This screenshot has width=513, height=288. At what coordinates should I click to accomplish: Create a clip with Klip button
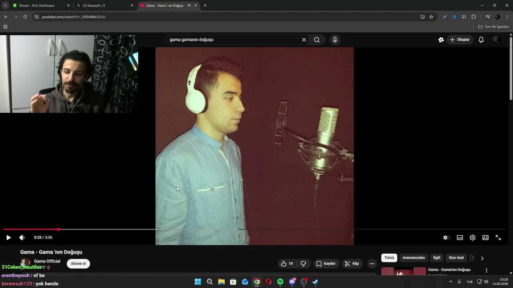351,264
